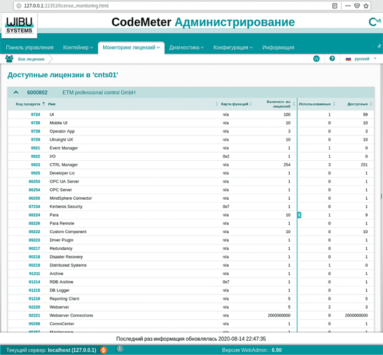Open product code 9724 link
The width and height of the screenshot is (383, 355).
pyautogui.click(x=35, y=114)
